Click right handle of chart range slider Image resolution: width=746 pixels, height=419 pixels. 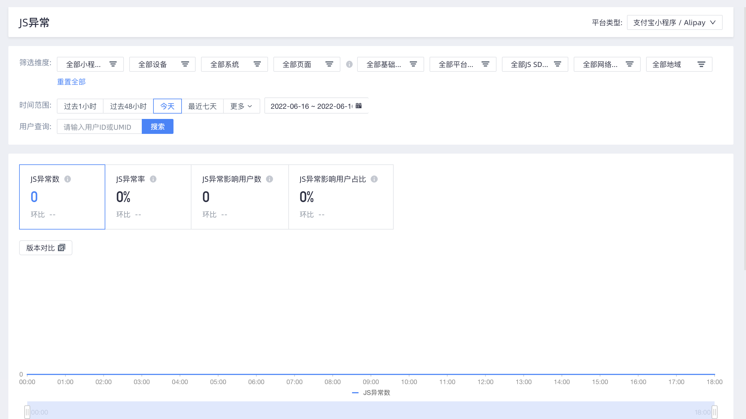[x=715, y=412]
